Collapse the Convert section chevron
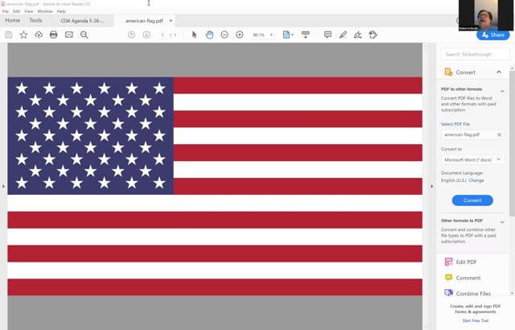Image resolution: width=515 pixels, height=330 pixels. click(499, 72)
